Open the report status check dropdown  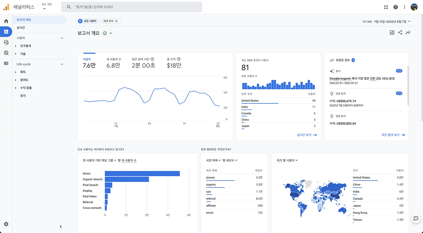(108, 33)
